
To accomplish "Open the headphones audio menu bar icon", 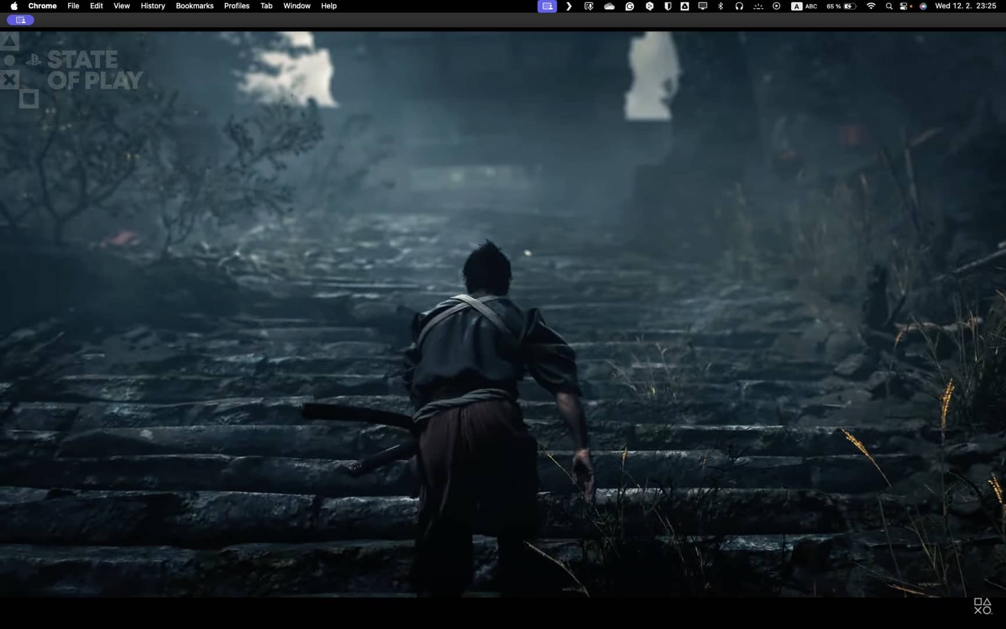I will tap(739, 6).
